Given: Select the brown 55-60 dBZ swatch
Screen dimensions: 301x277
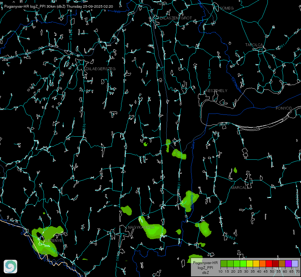Looking at the screenshot, I should [x=282, y=263].
